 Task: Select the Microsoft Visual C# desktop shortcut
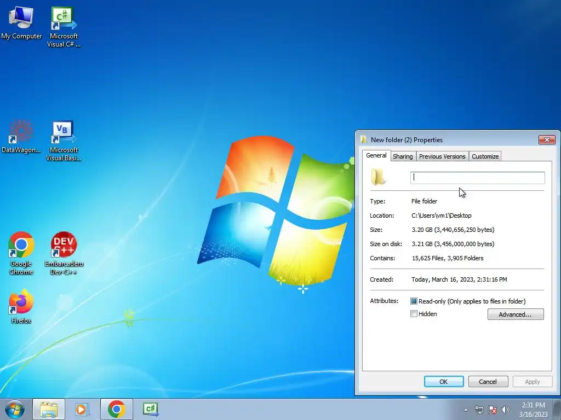coord(64,27)
